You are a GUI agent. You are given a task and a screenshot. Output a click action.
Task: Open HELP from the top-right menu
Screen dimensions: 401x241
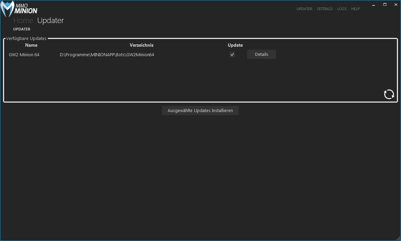355,9
